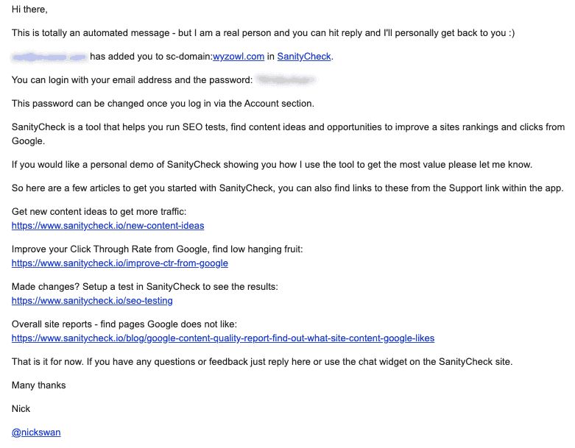Open the seo-testing URL

click(x=92, y=301)
